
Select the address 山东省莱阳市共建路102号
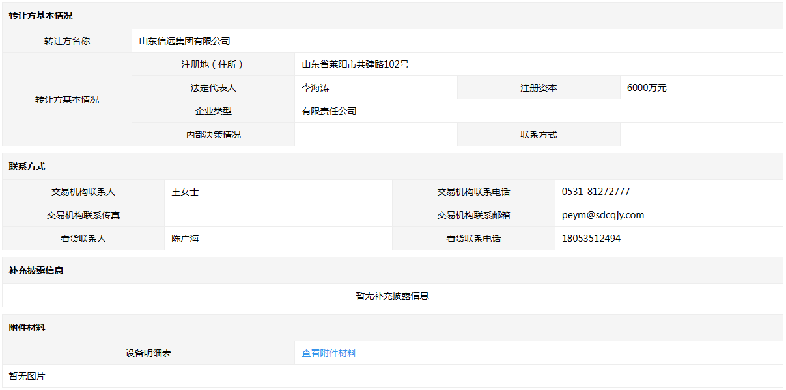click(x=355, y=64)
